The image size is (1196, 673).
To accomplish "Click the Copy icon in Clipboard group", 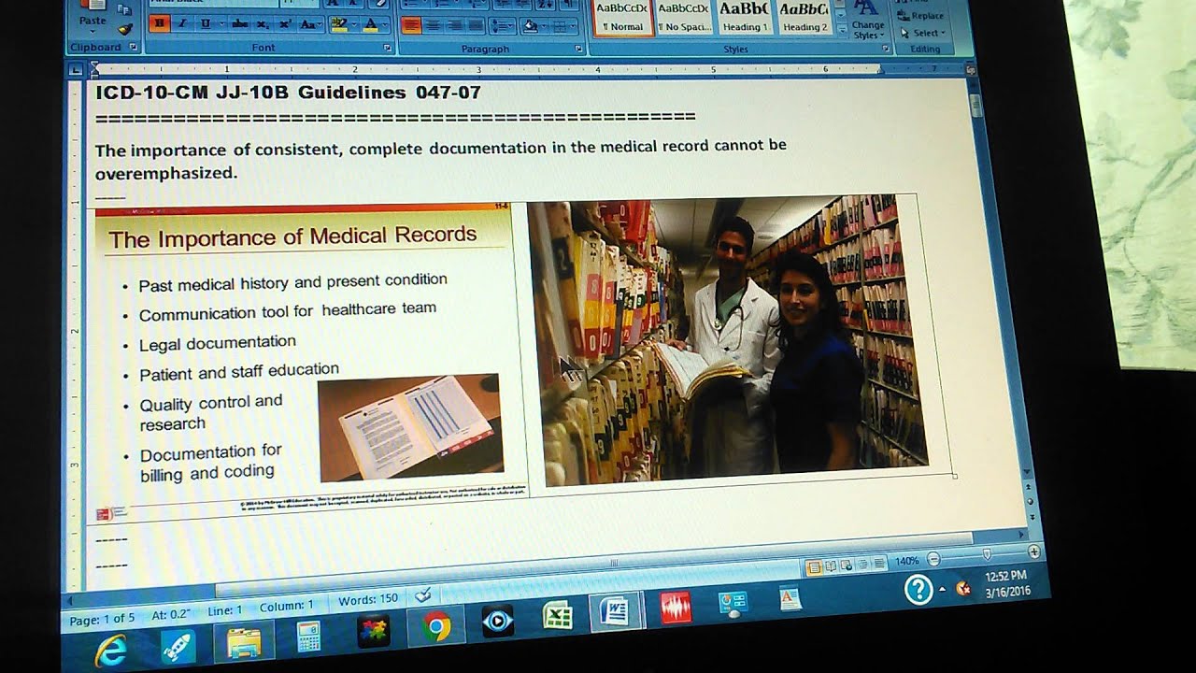I will coord(124,10).
